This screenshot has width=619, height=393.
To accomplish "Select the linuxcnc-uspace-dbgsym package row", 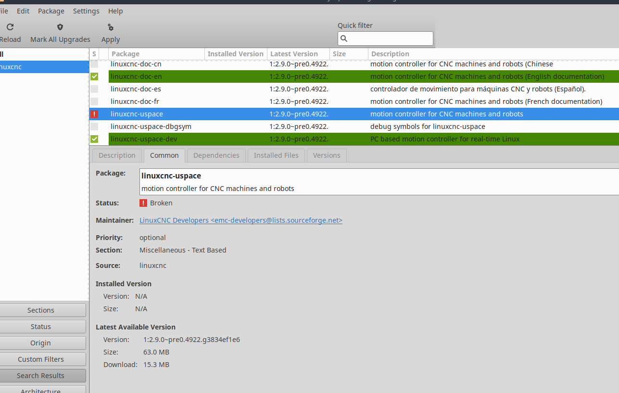I will pos(354,127).
